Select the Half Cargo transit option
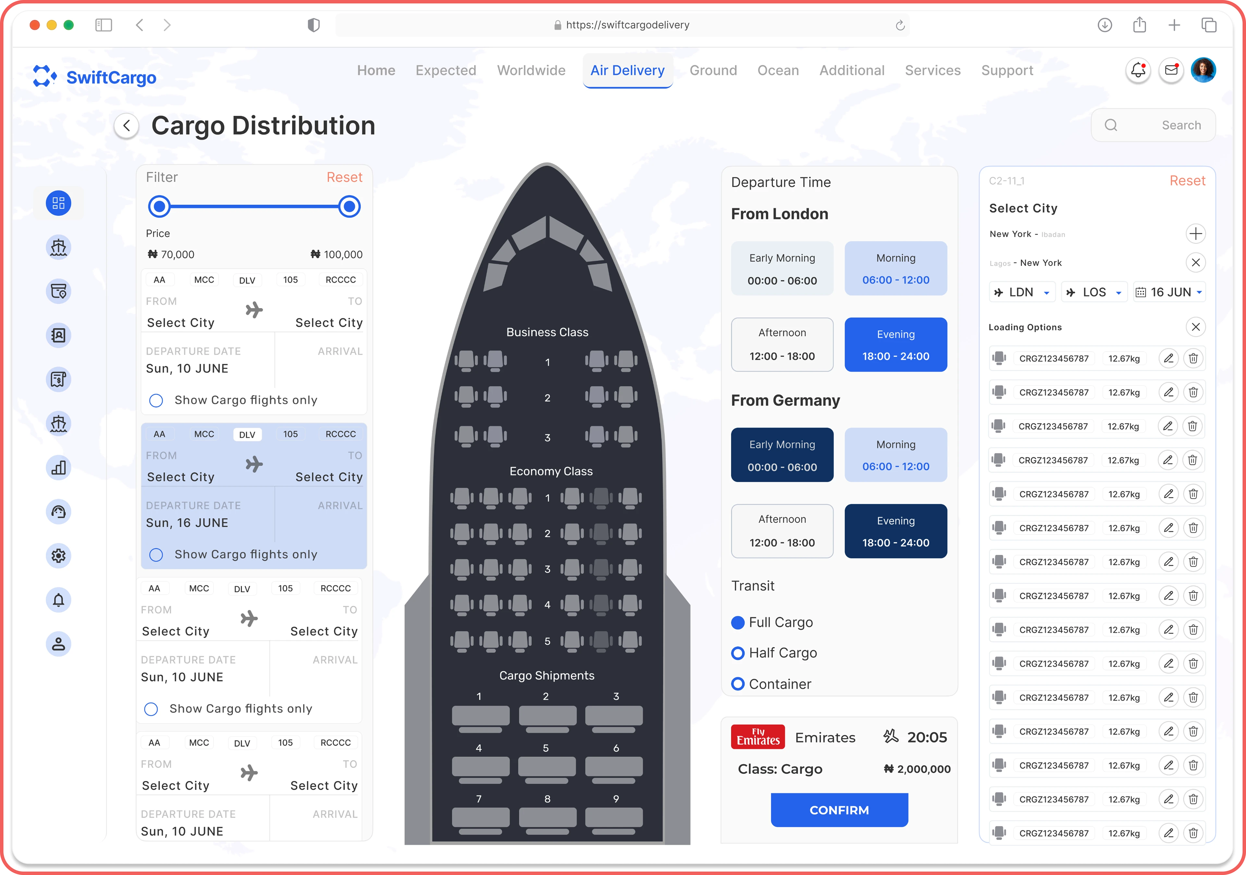Screen dimensions: 1246x875 (x=738, y=653)
